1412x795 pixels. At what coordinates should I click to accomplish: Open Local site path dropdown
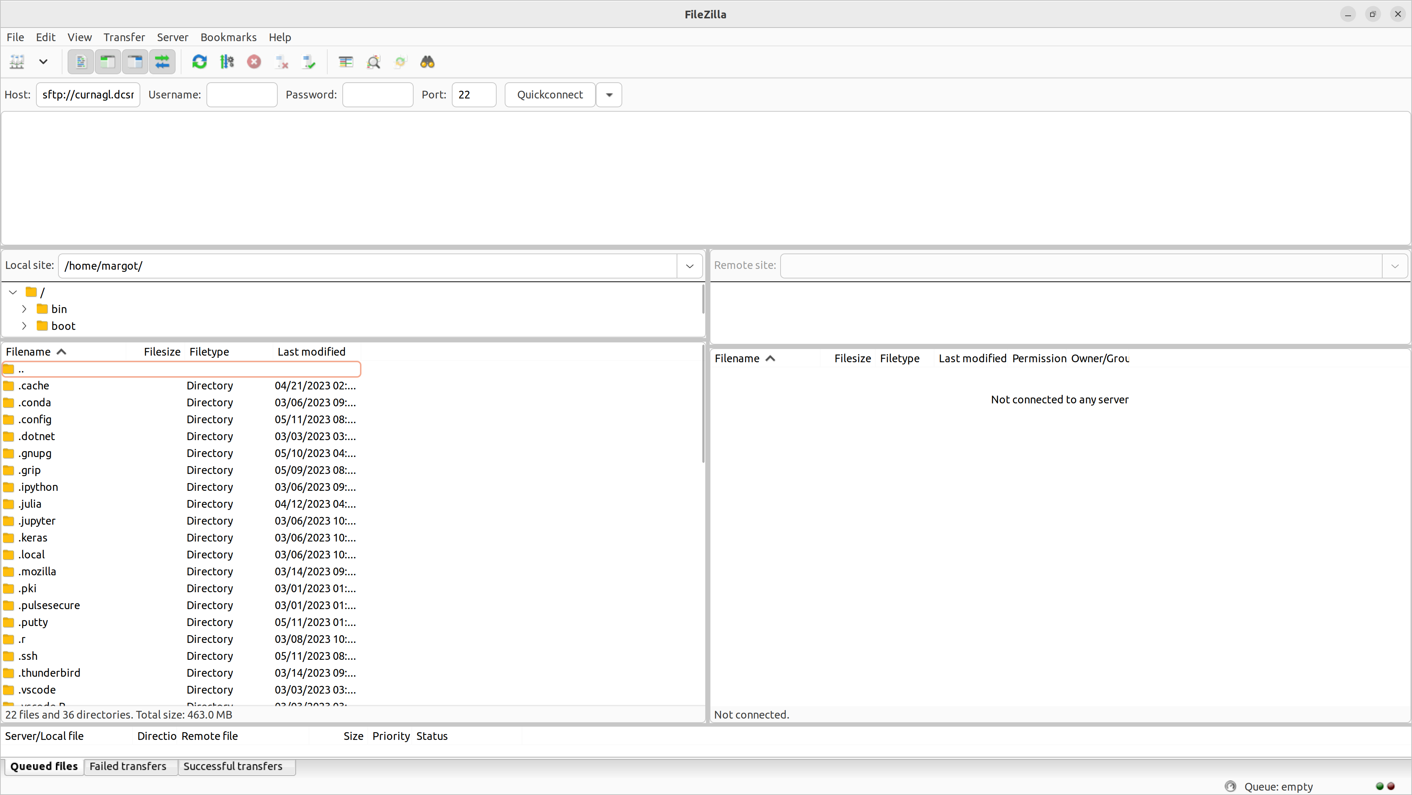689,266
